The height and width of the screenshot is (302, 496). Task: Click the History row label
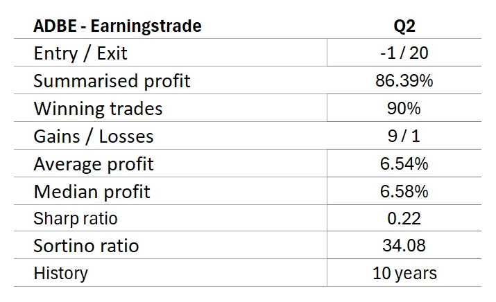tap(60, 273)
